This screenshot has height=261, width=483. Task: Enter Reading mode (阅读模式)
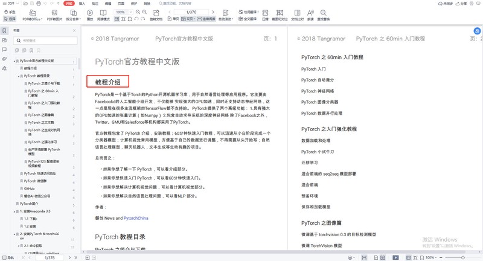pyautogui.click(x=103, y=15)
